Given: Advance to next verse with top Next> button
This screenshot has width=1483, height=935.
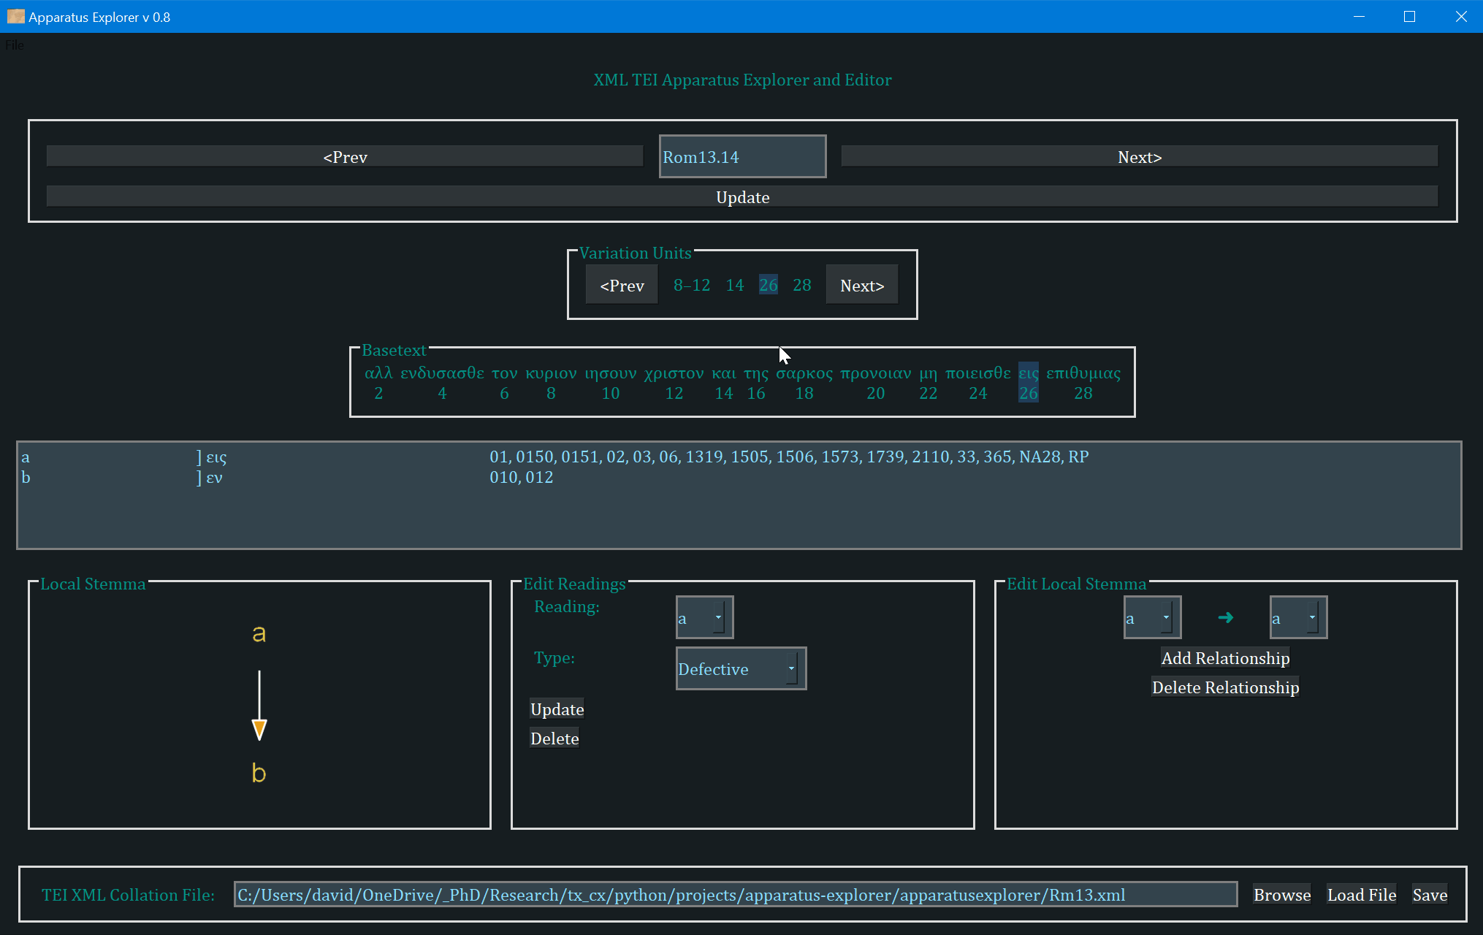Looking at the screenshot, I should click(x=1139, y=156).
